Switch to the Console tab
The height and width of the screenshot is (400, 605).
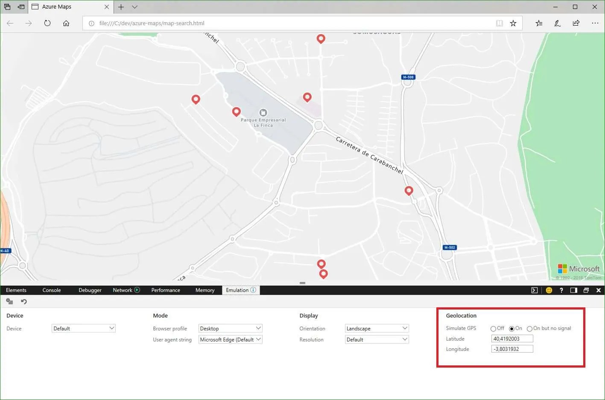click(x=52, y=290)
